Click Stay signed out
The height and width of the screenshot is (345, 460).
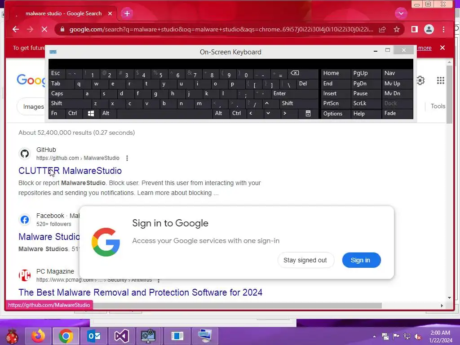pos(305,260)
